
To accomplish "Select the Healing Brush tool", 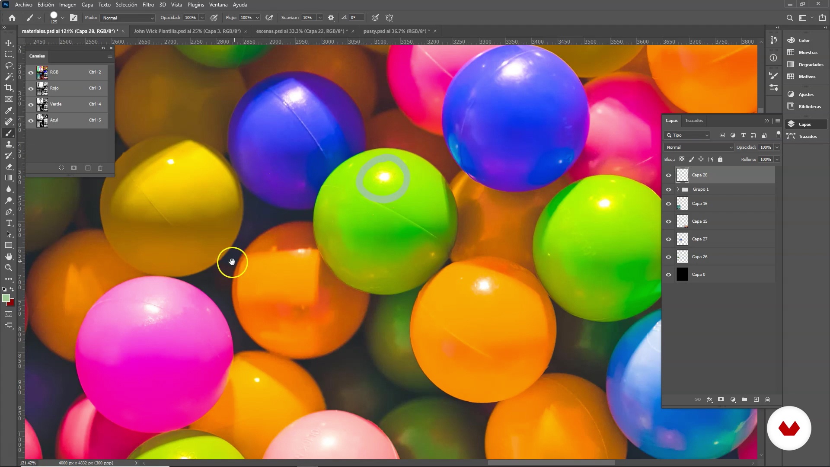I will [9, 122].
